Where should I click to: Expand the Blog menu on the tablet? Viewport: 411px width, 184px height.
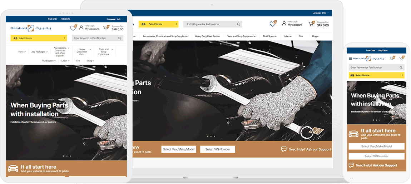click(x=90, y=61)
